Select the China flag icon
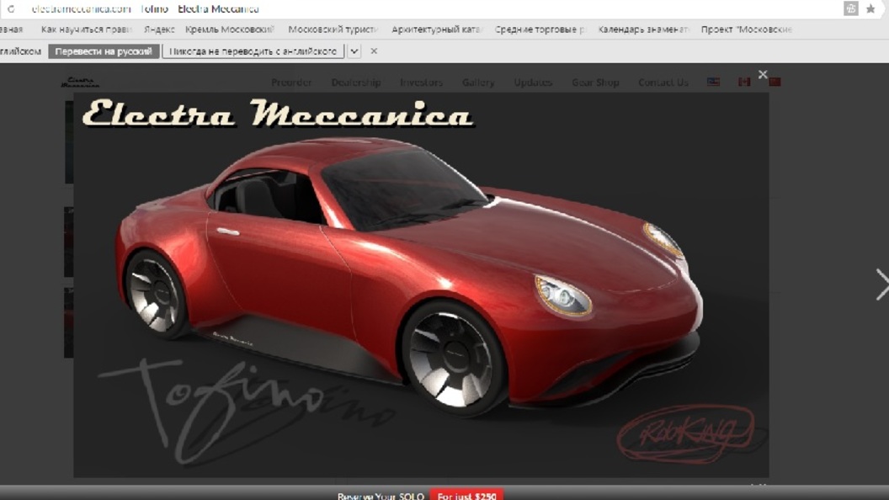This screenshot has height=500, width=889. pyautogui.click(x=775, y=82)
